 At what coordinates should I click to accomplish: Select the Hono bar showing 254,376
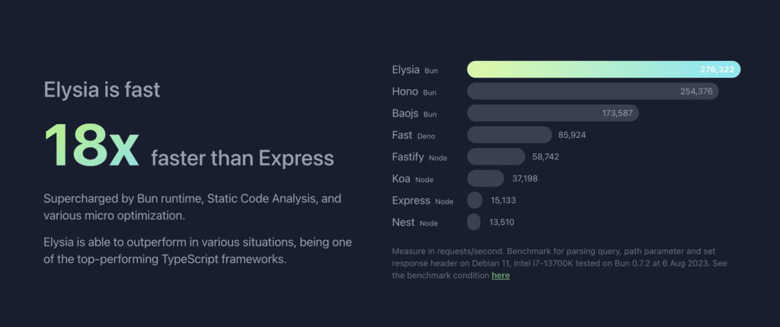[x=593, y=91]
